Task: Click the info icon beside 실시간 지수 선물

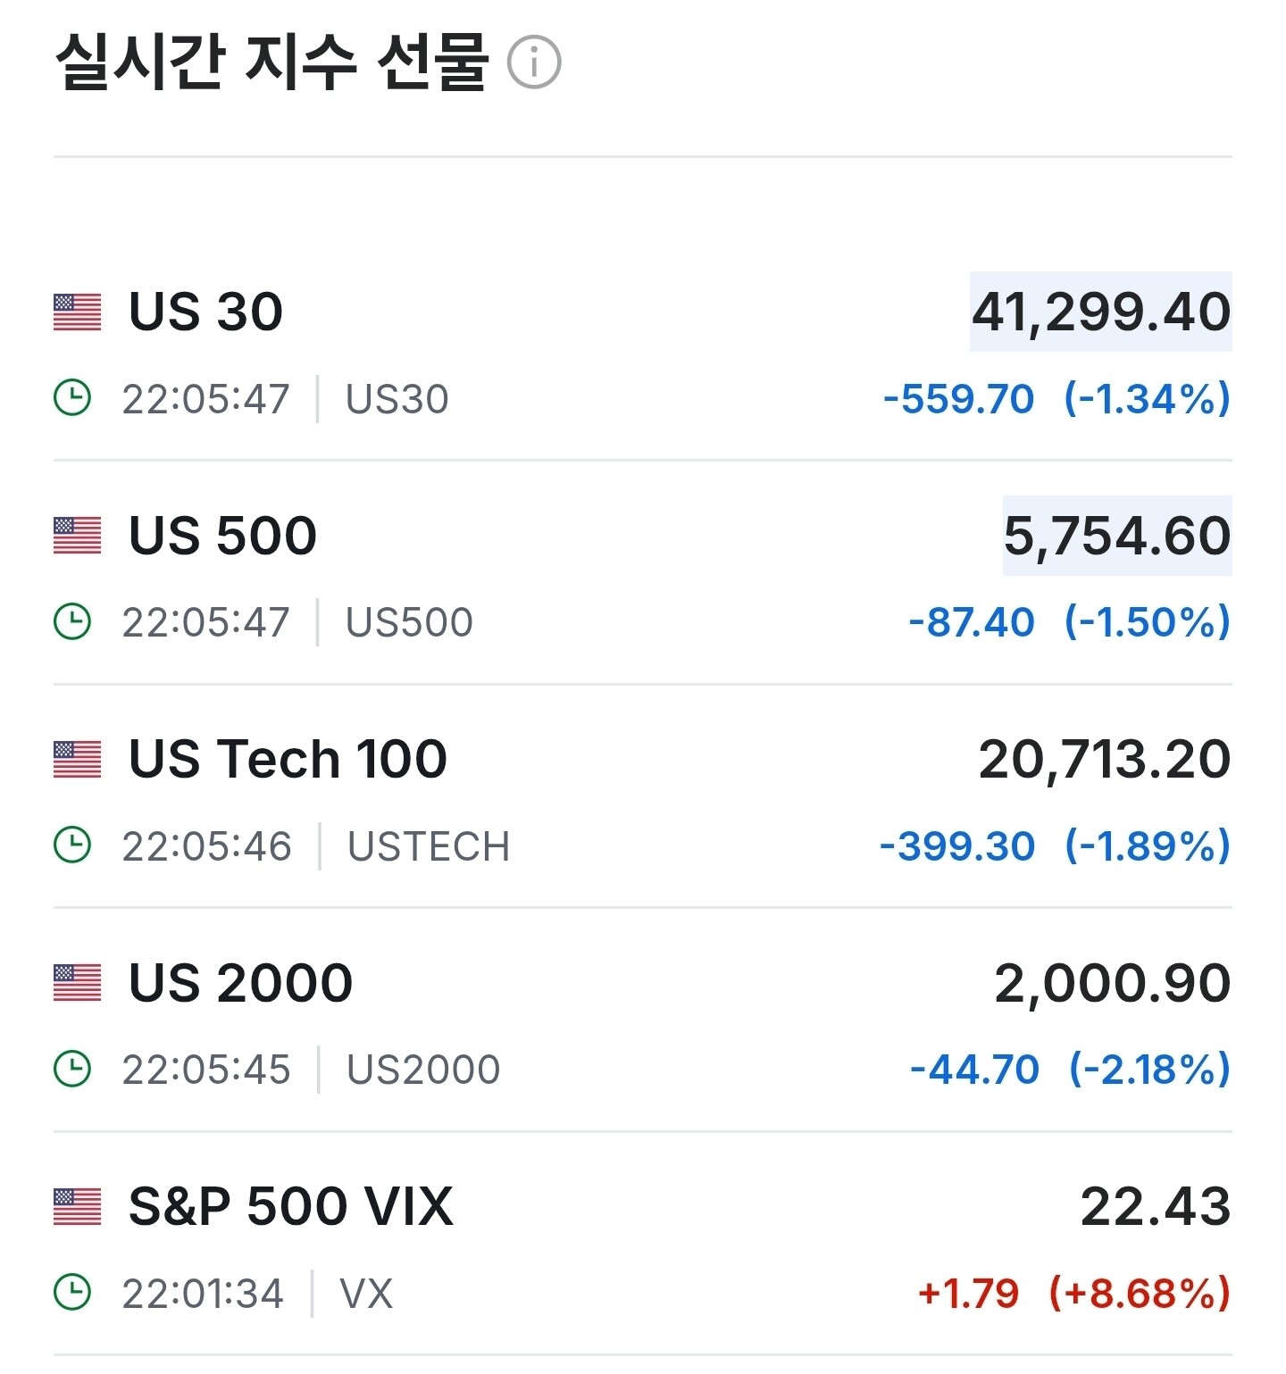Action: (534, 63)
